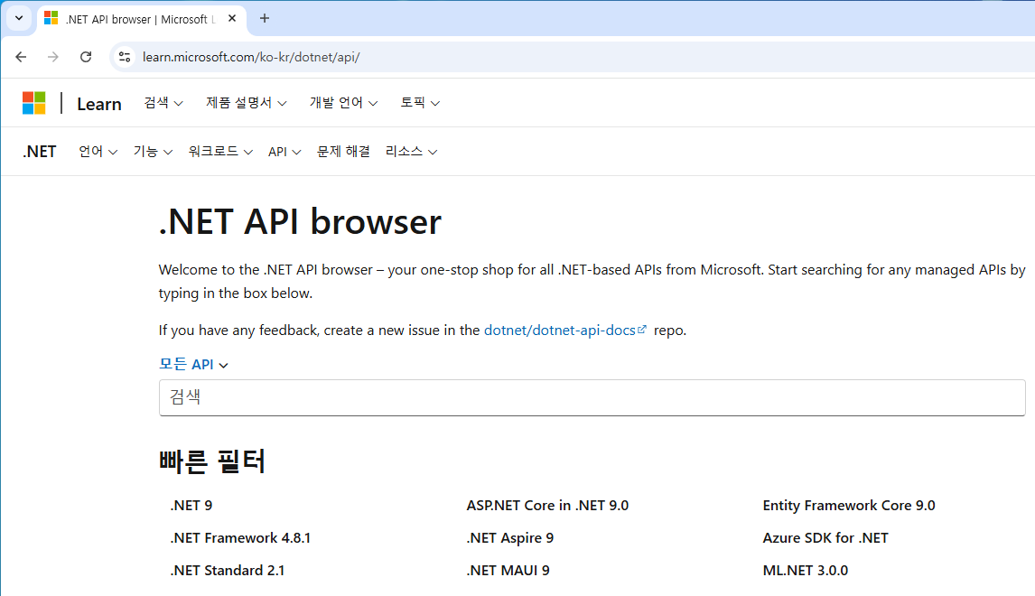This screenshot has width=1035, height=596.
Task: Expand the 모든 API scope dropdown
Action: pyautogui.click(x=194, y=364)
